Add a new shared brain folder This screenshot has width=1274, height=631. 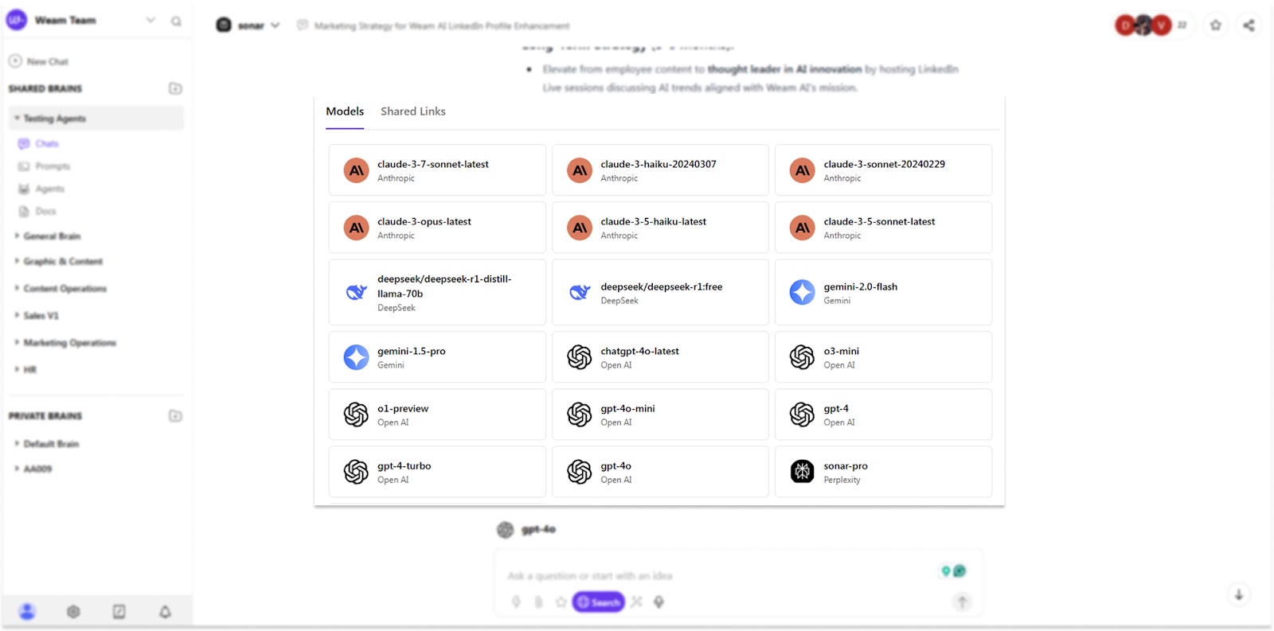click(x=175, y=88)
